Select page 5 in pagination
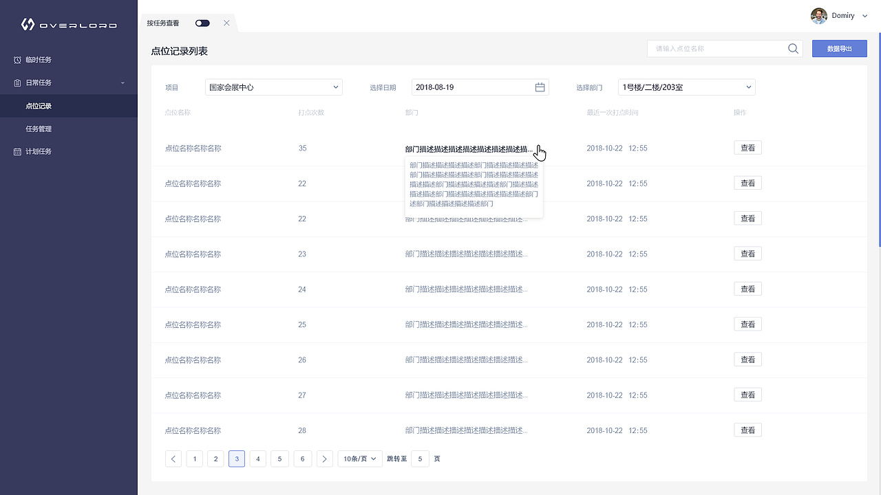 tap(279, 459)
